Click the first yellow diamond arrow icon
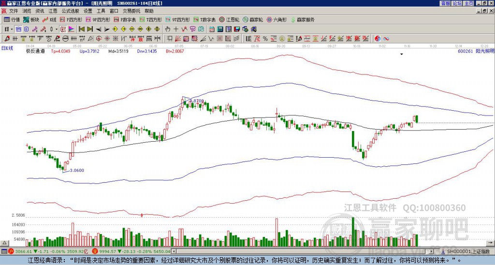The width and height of the screenshot is (495, 265). pos(115,29)
